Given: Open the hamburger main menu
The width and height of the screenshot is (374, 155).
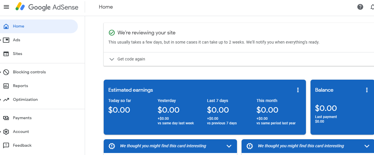Looking at the screenshot, I should (6, 7).
